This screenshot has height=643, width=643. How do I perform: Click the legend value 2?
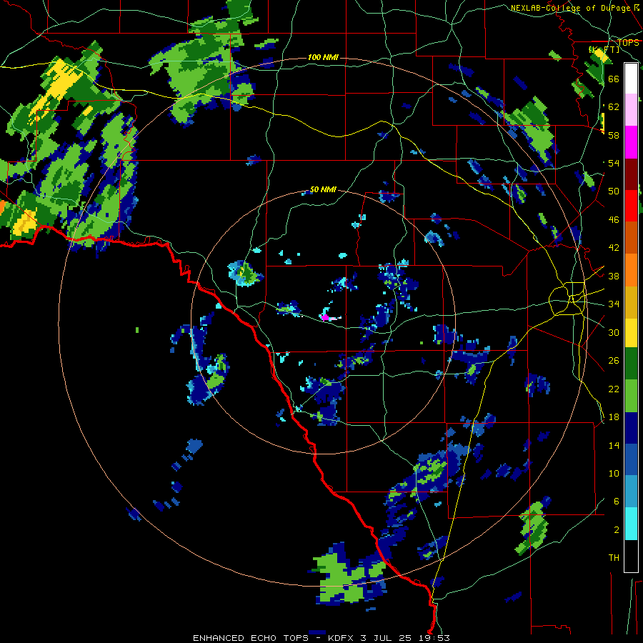(x=616, y=529)
